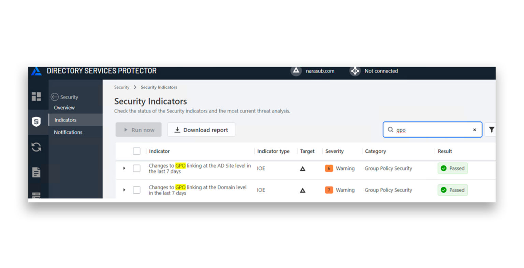The height and width of the screenshot is (268, 524).
Task: Open the Overview menu item
Action: point(64,107)
